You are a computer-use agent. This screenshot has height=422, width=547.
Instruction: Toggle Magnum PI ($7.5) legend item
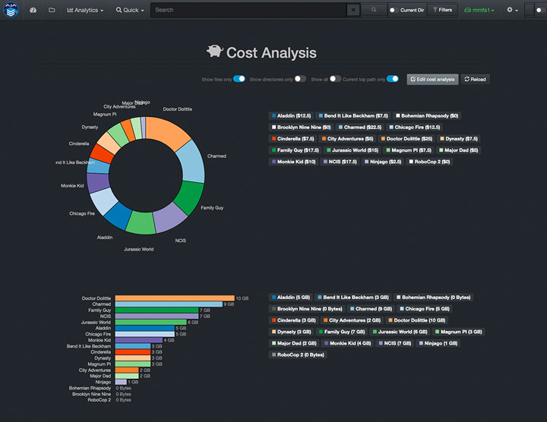(x=409, y=150)
